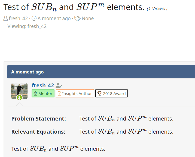195x157 pixels.
Task: Open the bold fresh_42 username in post
Action: 43,85
